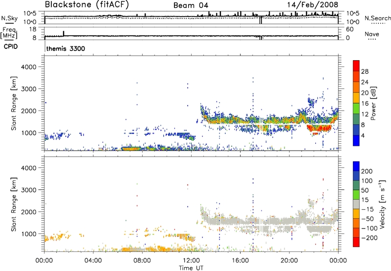Image resolution: width=391 pixels, height=271 pixels.
Task: Click the '16:00' time axis tick
Action: tap(240, 261)
